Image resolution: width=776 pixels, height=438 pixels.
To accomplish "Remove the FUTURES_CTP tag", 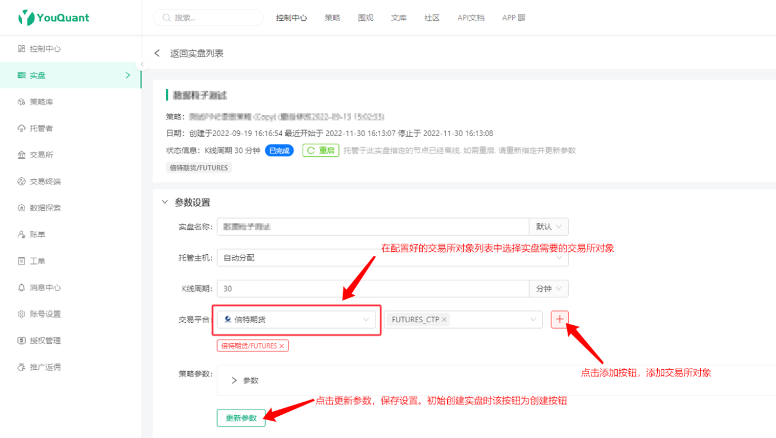I will coord(444,320).
